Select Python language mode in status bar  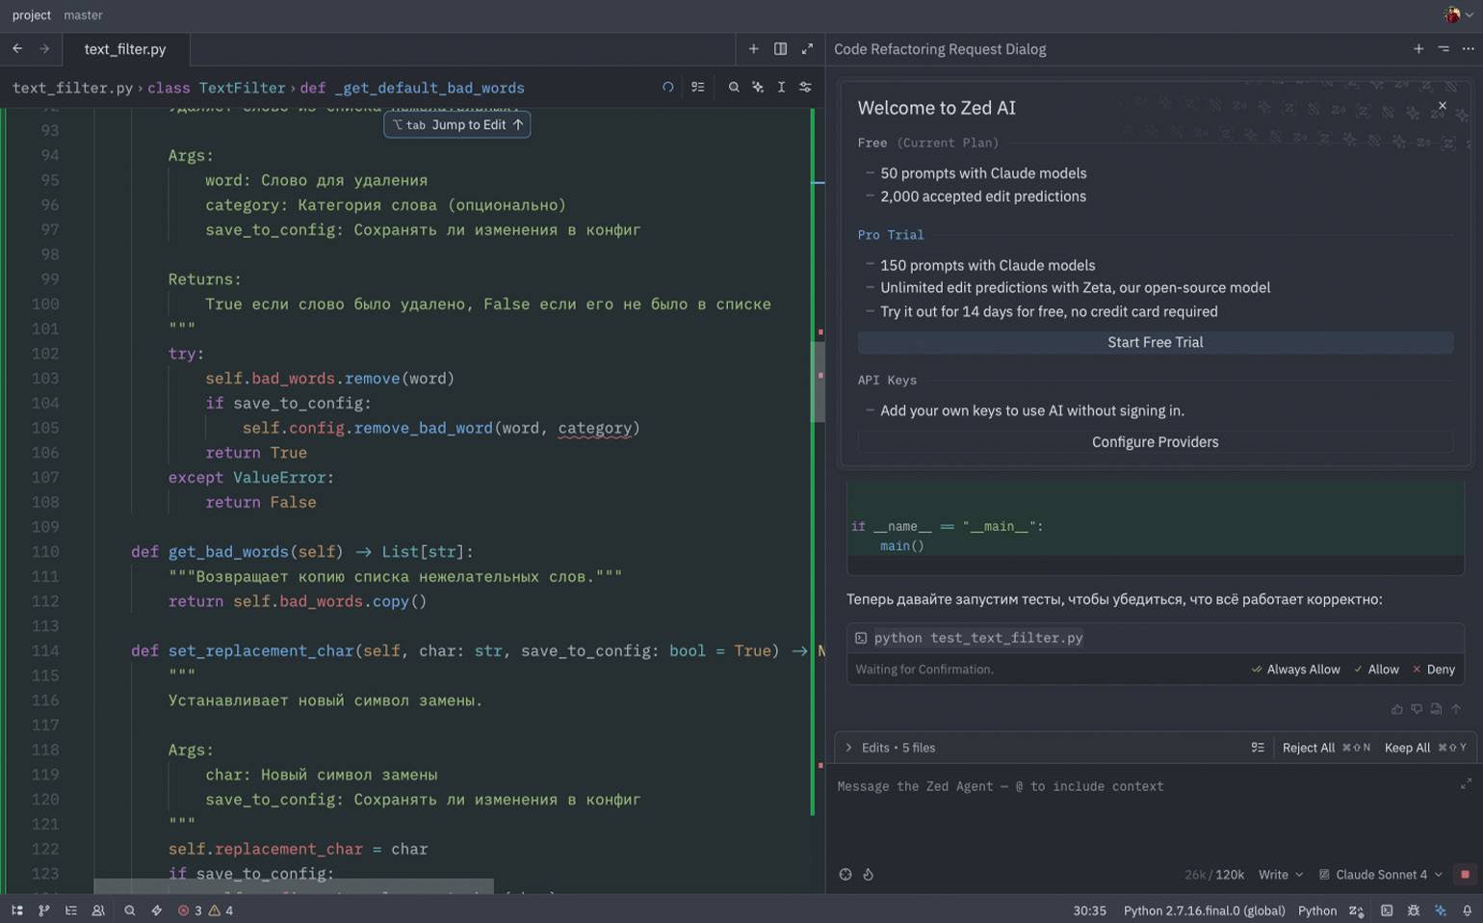click(1316, 910)
